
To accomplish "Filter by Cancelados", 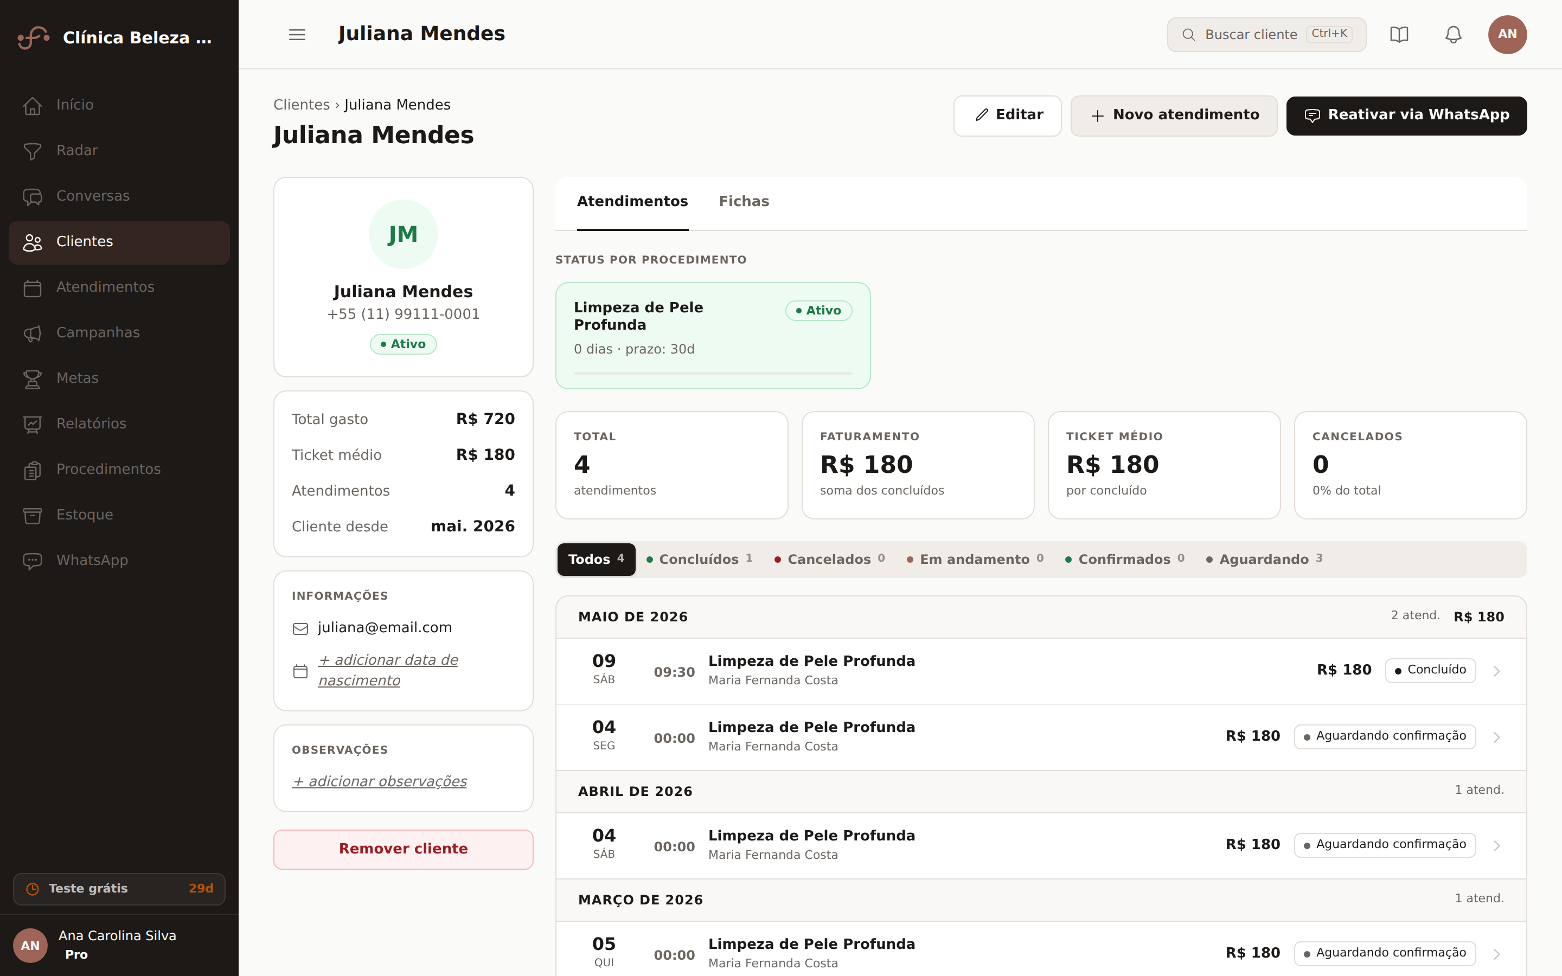I will (829, 559).
